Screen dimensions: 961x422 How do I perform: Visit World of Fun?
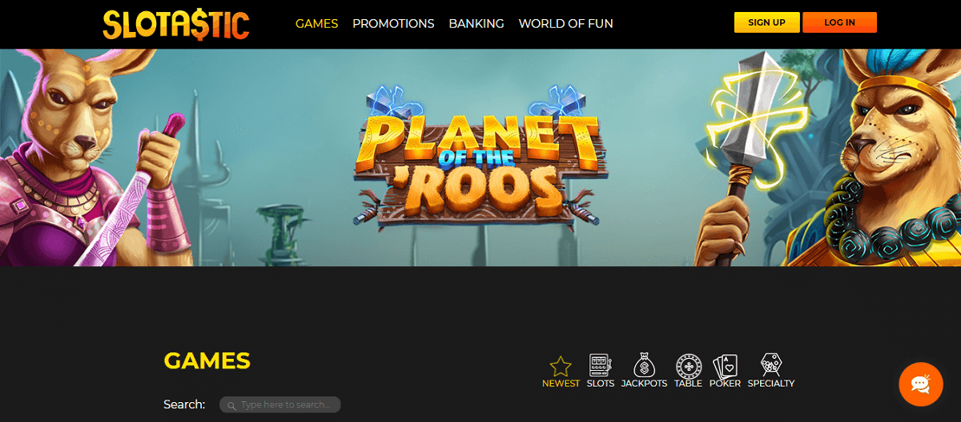565,23
